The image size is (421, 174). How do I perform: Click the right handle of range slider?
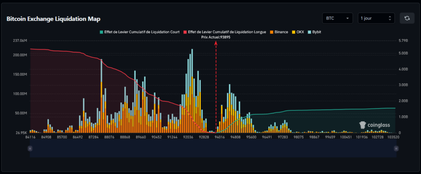(x=396, y=149)
